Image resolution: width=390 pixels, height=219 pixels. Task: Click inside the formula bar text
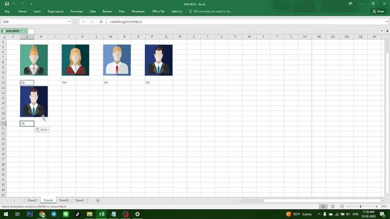(246, 22)
